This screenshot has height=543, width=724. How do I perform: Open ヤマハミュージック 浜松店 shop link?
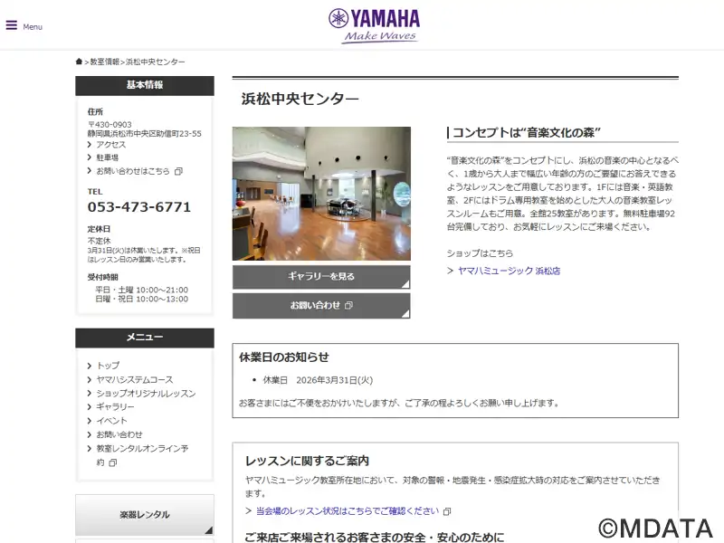click(x=509, y=271)
